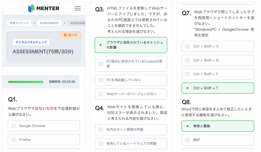This screenshot has width=261, height=152.
Task: Select 翻訳 option for Q8
Action: pyautogui.click(x=218, y=140)
